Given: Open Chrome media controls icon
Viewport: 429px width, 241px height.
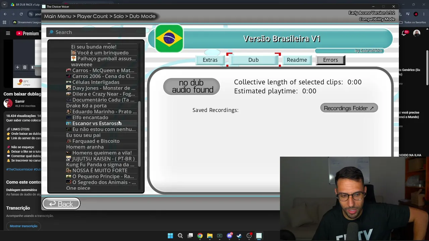Looking at the screenshot, I should click(408, 14).
